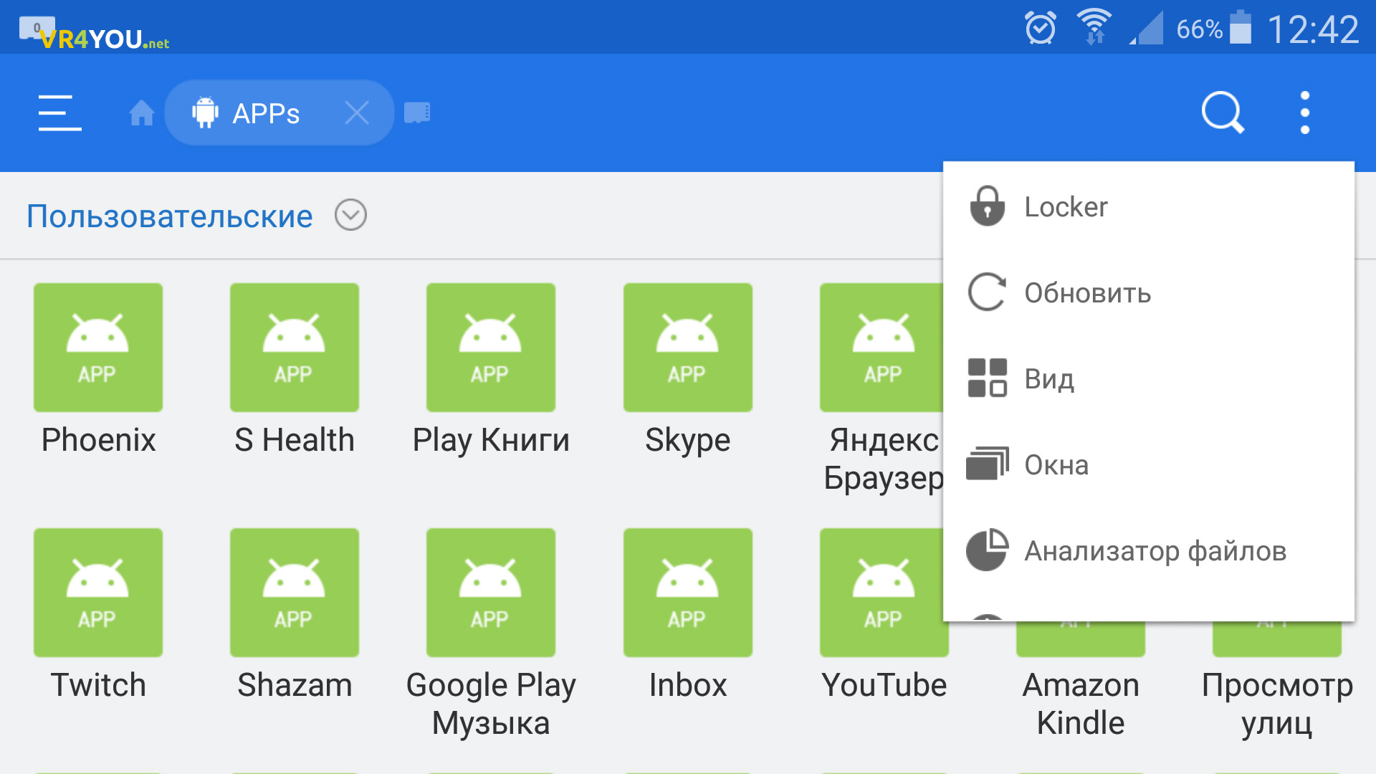Open the Twitch app icon
This screenshot has width=1376, height=774.
pos(98,593)
